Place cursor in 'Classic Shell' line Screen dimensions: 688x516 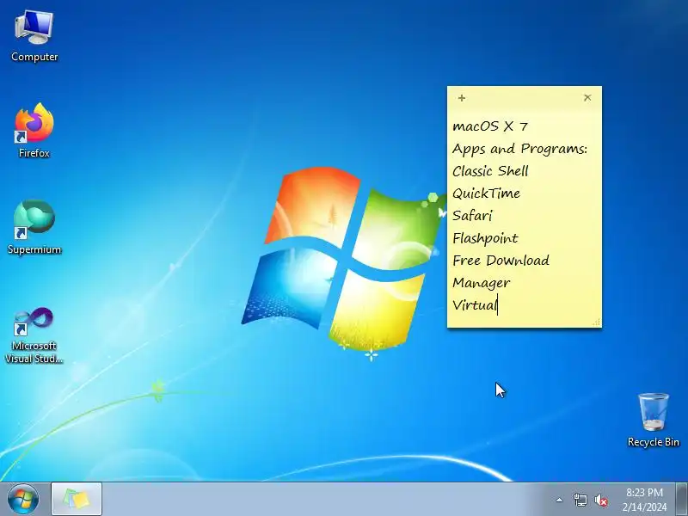[x=490, y=170]
